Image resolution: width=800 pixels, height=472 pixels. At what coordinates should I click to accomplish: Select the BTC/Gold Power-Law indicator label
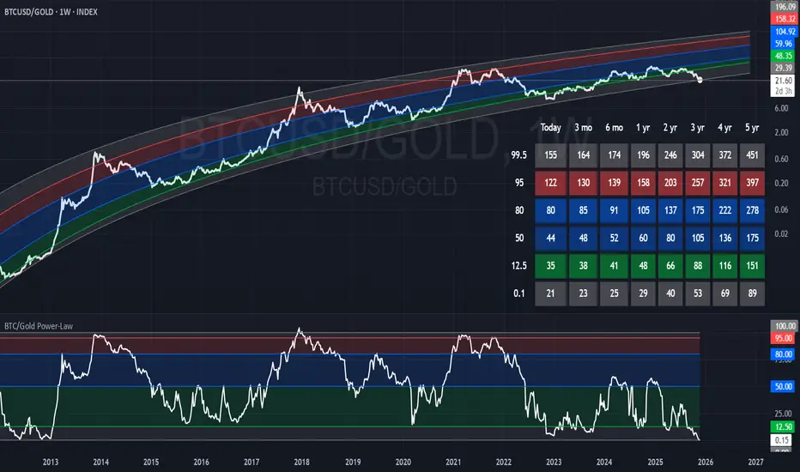[x=39, y=326]
